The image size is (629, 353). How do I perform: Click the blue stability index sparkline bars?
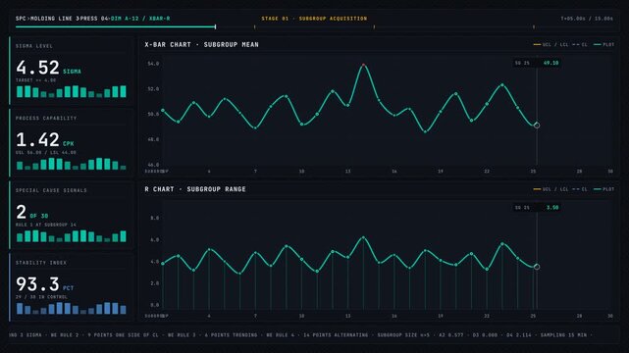(72, 308)
